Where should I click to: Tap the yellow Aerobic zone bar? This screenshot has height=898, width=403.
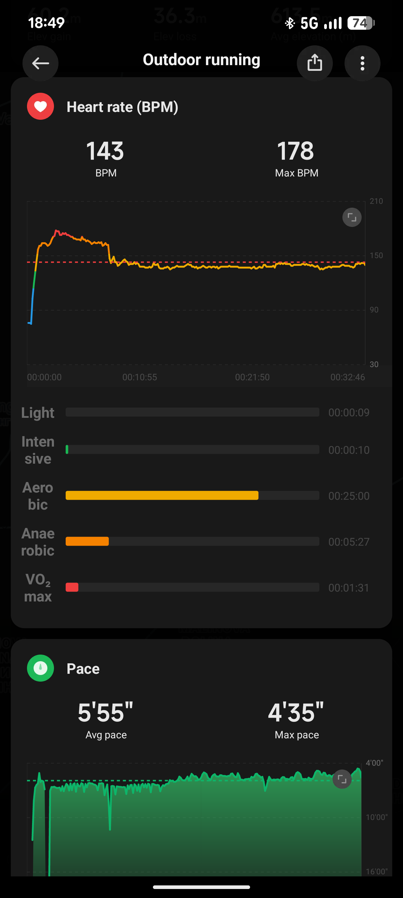[x=162, y=495]
